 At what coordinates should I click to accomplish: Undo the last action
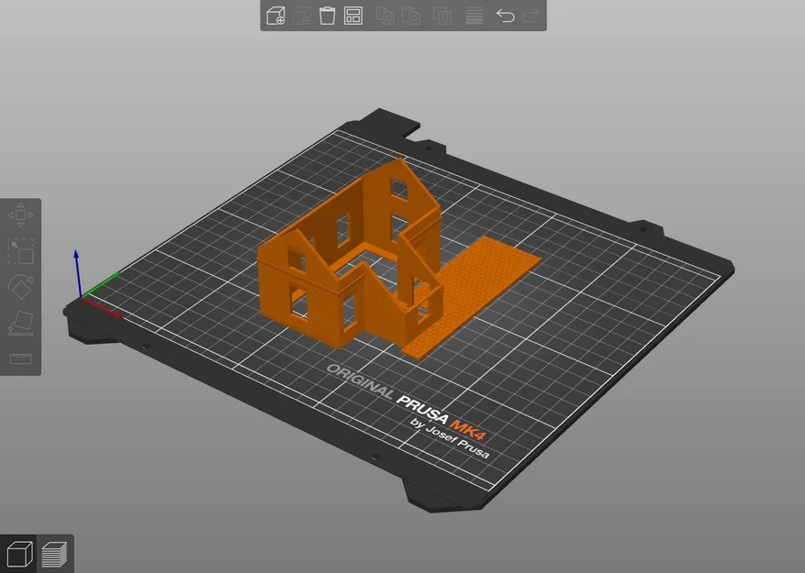(506, 16)
